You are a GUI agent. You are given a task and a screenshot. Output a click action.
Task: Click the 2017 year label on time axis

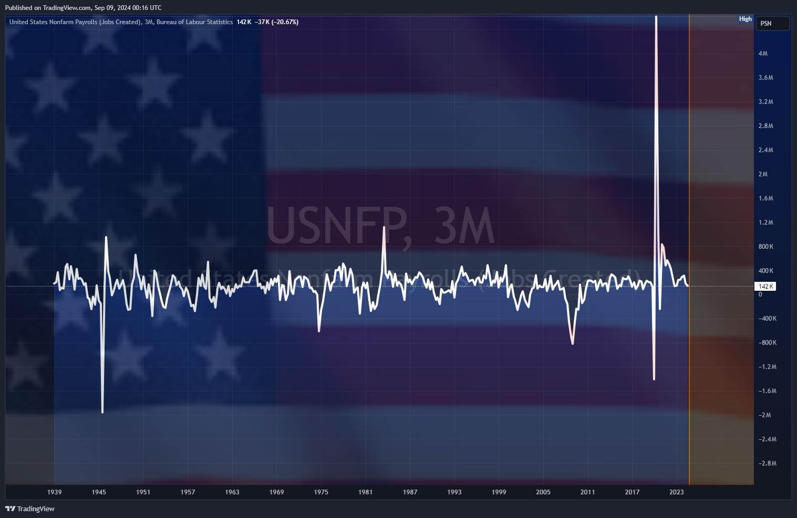[x=632, y=492]
